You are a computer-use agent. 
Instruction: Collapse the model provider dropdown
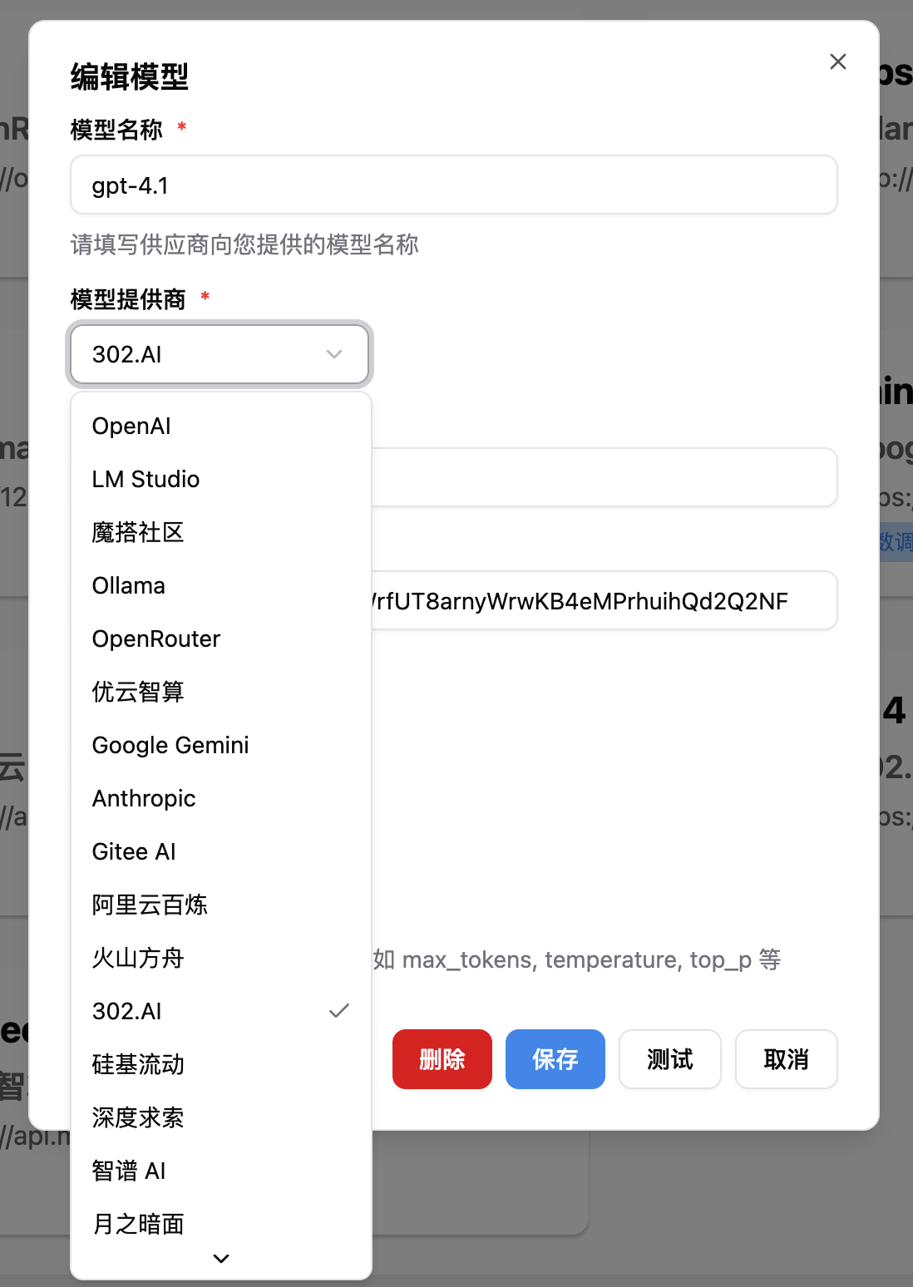coord(220,354)
